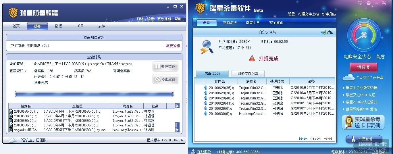Viewport: 393px width, 154px height.
Task: Open news link 瑞星小企业版受热捧
Action: coord(361,88)
